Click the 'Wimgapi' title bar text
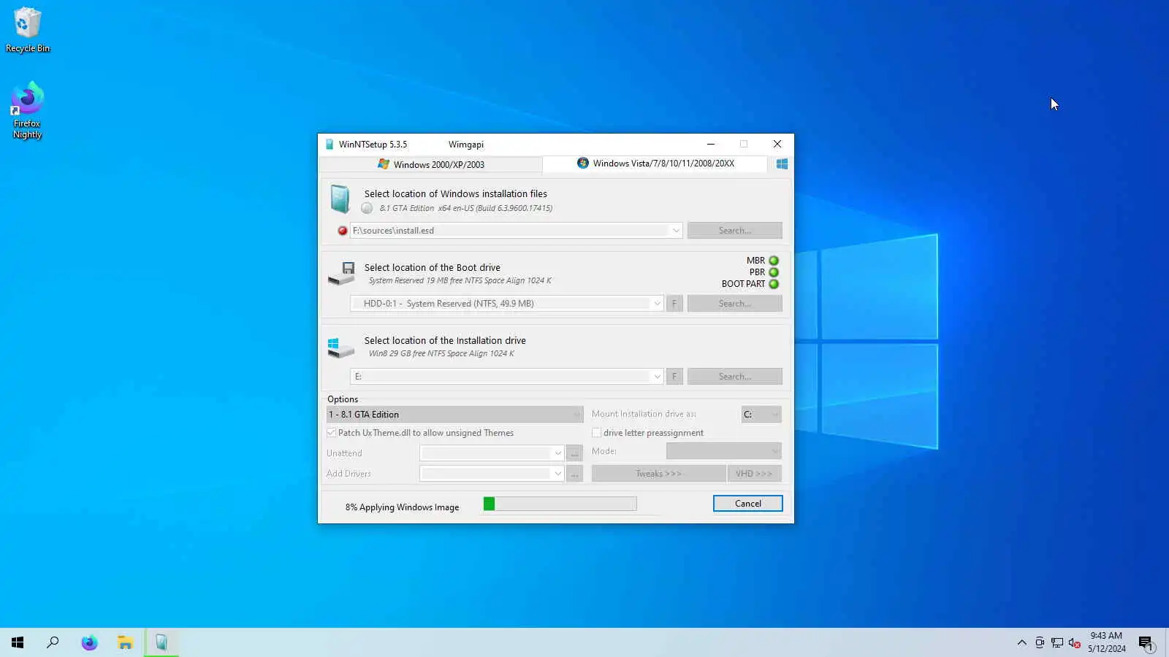The width and height of the screenshot is (1169, 657). 466,145
